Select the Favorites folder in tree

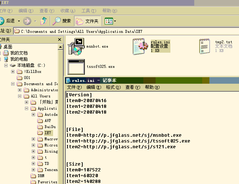pyautogui.click(x=47, y=182)
